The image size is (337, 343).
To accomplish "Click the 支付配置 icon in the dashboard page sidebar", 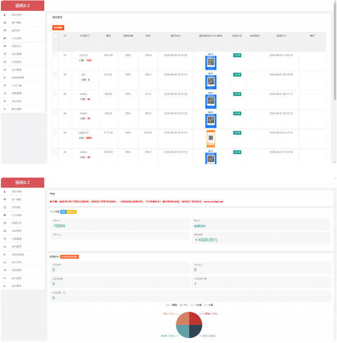I will 5,246.
